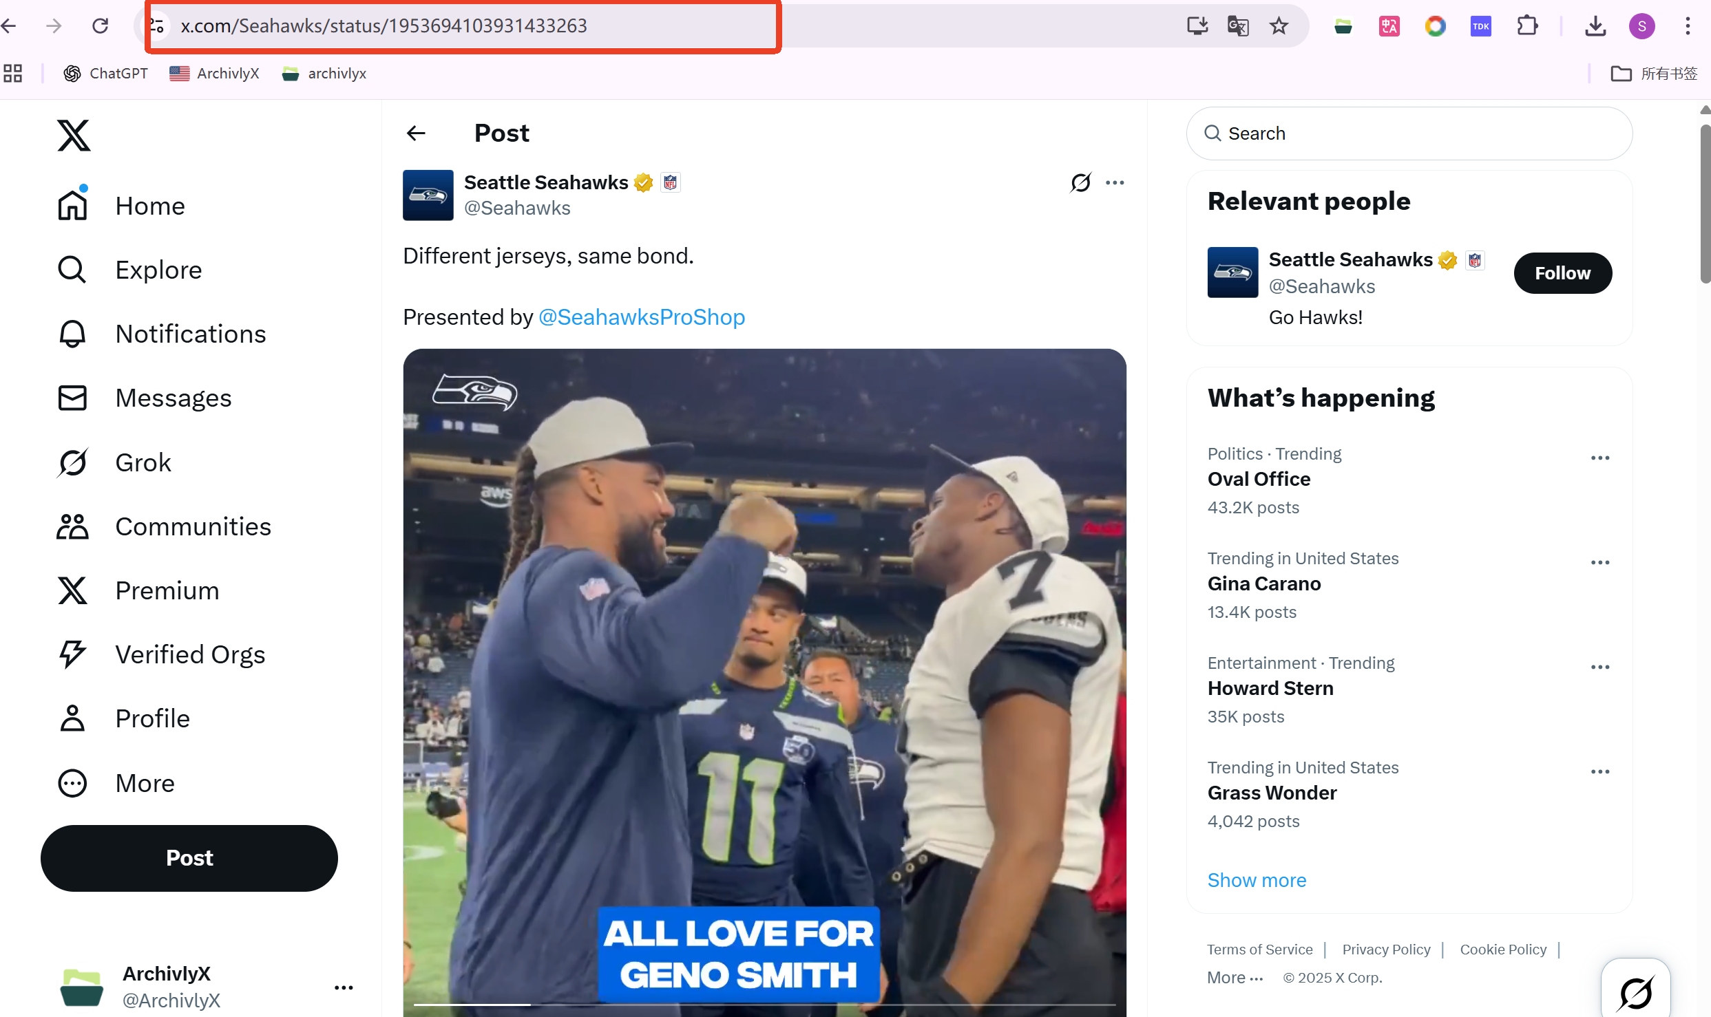Open Seattle Seahawks avatar on the post
1711x1017 pixels.
tap(428, 195)
